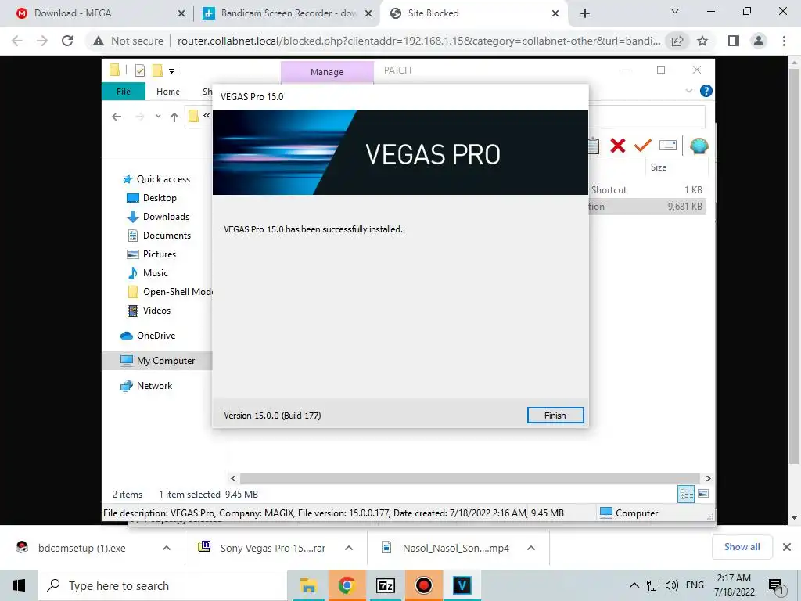Click the orange checkmark icon

[643, 146]
